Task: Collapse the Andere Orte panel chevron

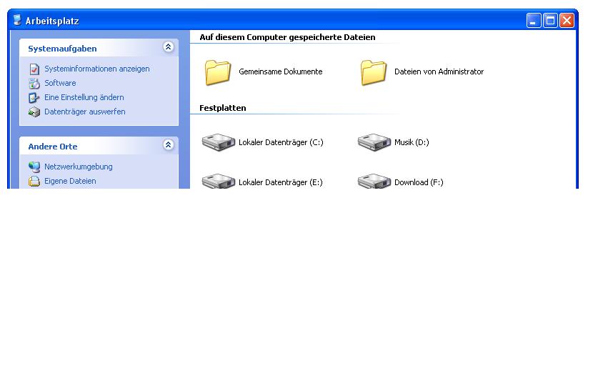Action: [x=168, y=144]
